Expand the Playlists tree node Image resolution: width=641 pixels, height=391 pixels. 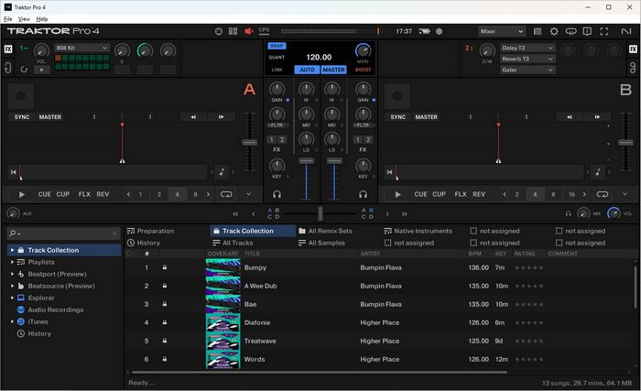coord(12,262)
